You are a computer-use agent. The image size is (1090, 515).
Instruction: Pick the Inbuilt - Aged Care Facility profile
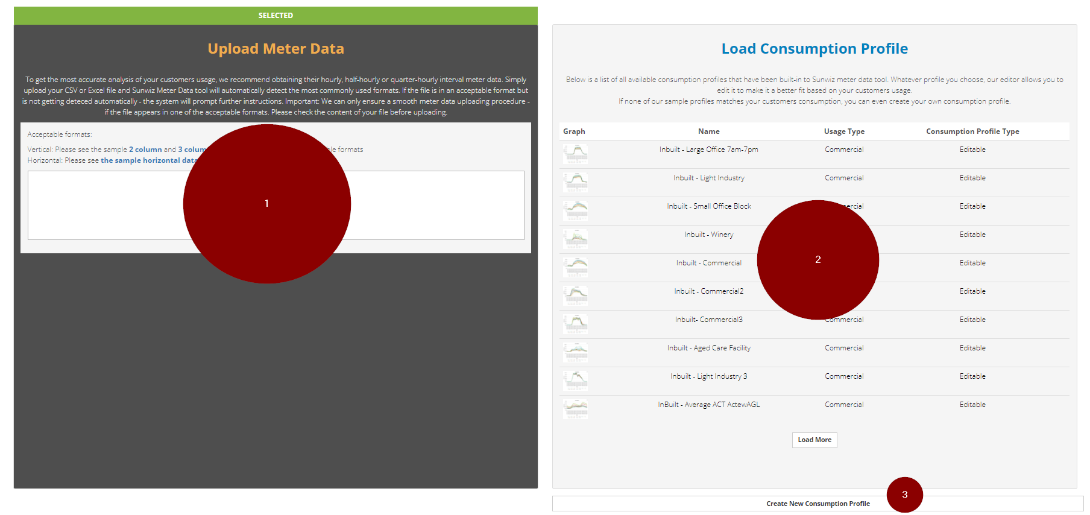tap(709, 348)
